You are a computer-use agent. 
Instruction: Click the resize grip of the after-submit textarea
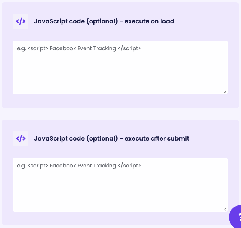tap(225, 209)
